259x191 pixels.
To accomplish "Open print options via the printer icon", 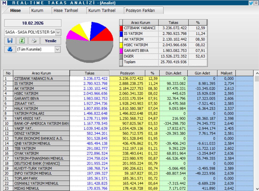I will [33, 40].
